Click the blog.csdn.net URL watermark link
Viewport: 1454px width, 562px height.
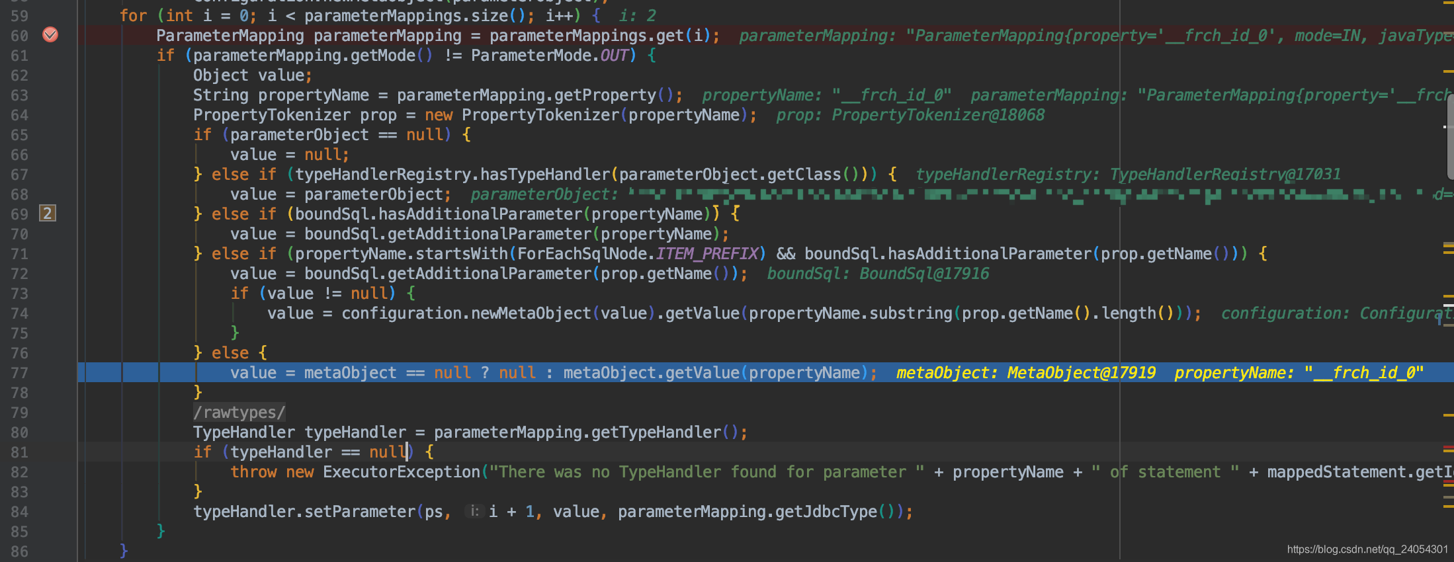(1367, 549)
